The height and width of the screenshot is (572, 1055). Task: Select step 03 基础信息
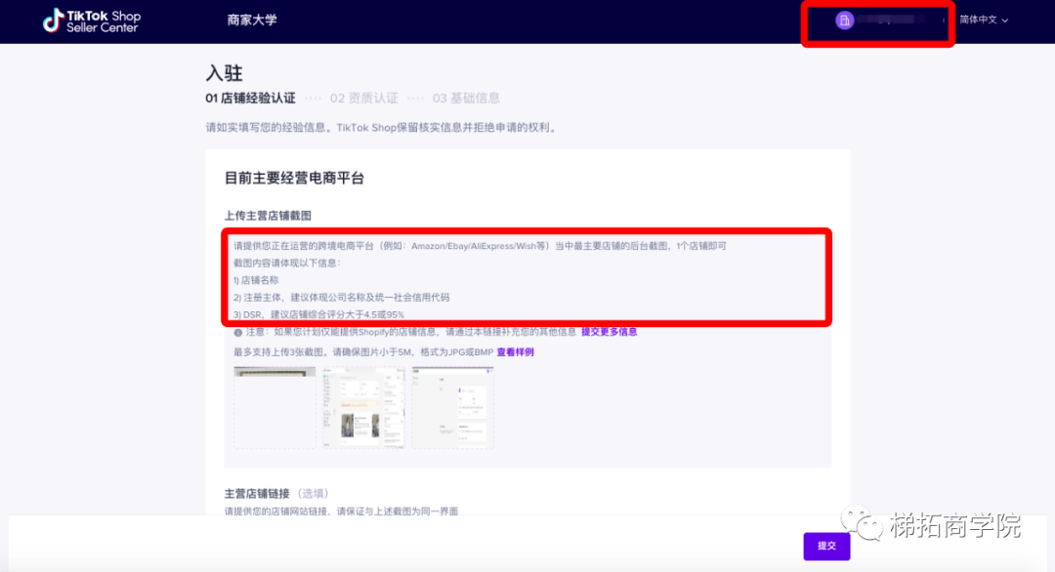tap(466, 99)
